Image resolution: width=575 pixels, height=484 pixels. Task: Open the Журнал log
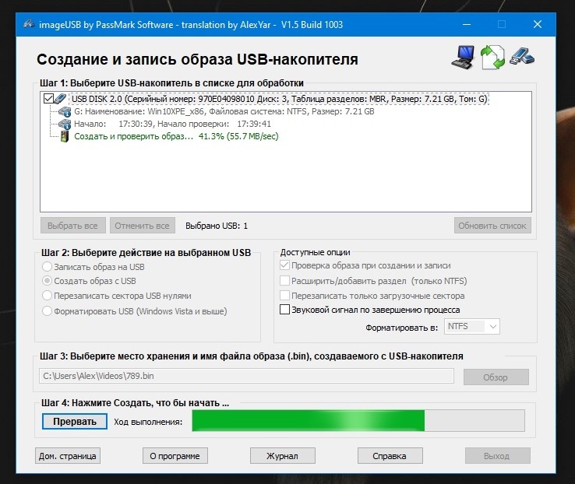click(282, 456)
